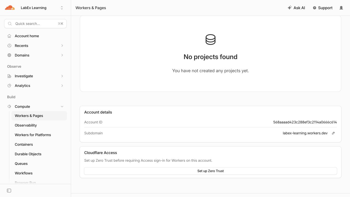Click the Set up Zero Trust button
350x197 pixels.
[x=211, y=171]
